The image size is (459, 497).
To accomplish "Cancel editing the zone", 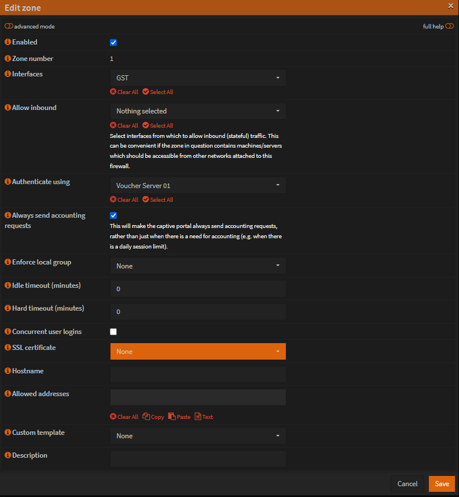I will click(x=407, y=483).
